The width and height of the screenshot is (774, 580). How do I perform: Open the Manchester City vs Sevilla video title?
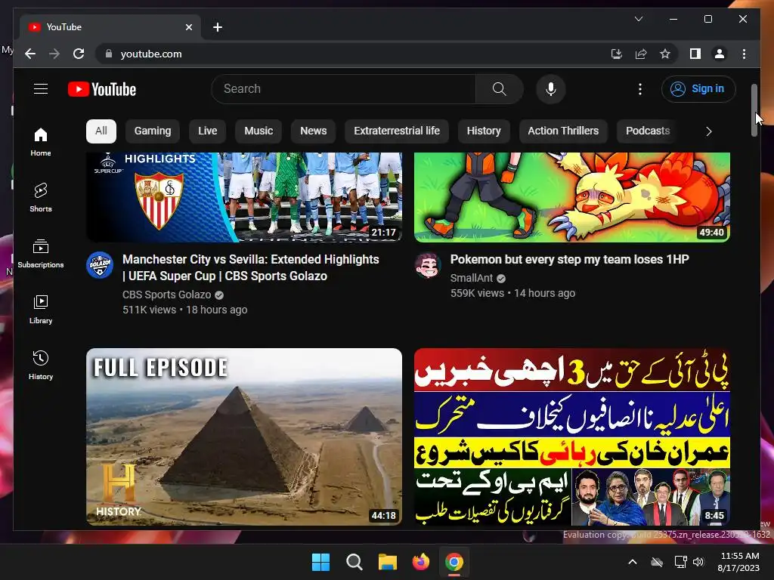(251, 268)
